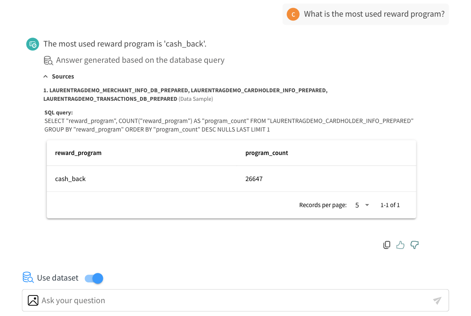This screenshot has height=316, width=471.
Task: Select the reward_program column header
Action: coord(78,152)
